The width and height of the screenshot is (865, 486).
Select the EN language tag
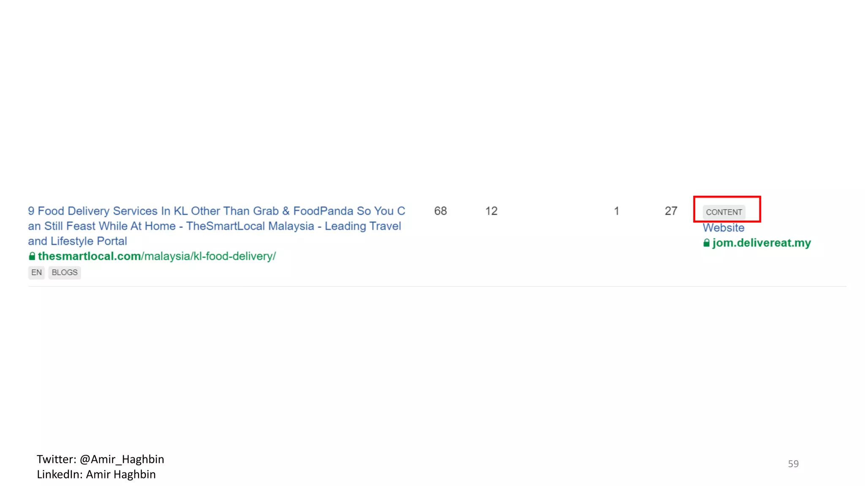click(36, 273)
